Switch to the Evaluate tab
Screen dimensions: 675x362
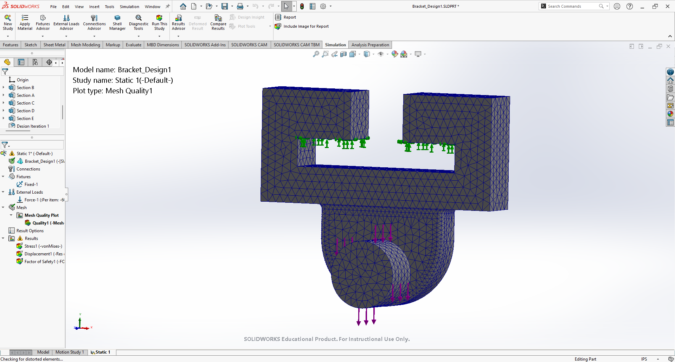[x=134, y=45]
